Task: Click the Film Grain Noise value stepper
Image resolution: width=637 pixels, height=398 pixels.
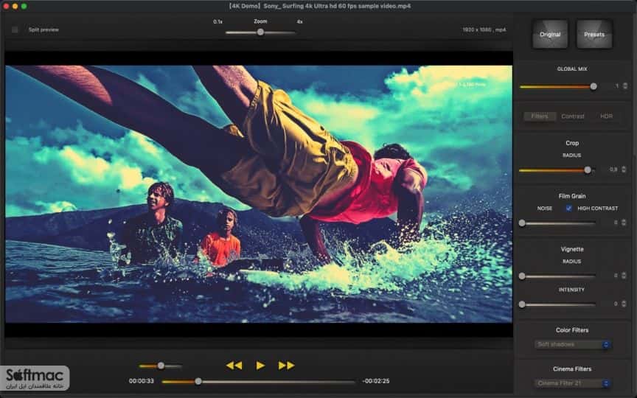Action: (x=624, y=223)
